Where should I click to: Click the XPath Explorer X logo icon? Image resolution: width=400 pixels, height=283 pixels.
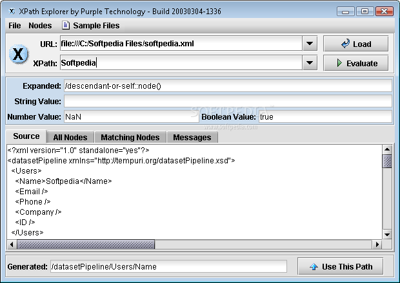[x=19, y=54]
